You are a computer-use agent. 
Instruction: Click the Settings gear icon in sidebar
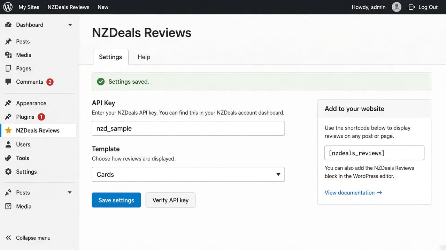pyautogui.click(x=8, y=172)
